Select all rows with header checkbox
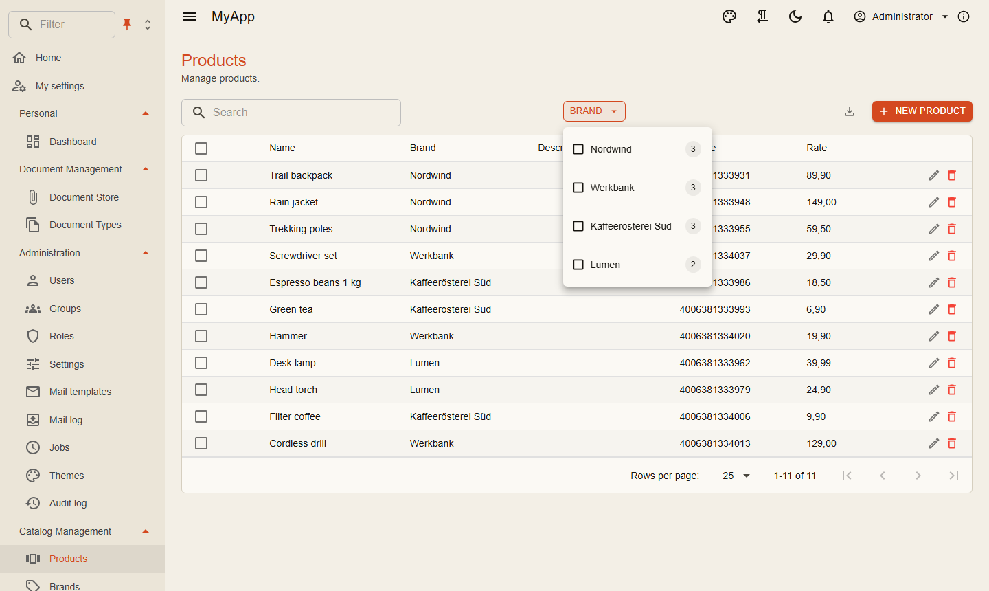The height and width of the screenshot is (591, 989). (201, 148)
